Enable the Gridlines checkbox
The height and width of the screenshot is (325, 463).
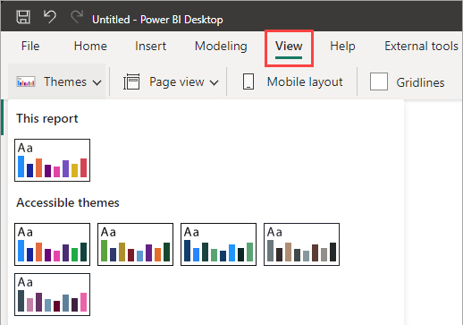[379, 81]
